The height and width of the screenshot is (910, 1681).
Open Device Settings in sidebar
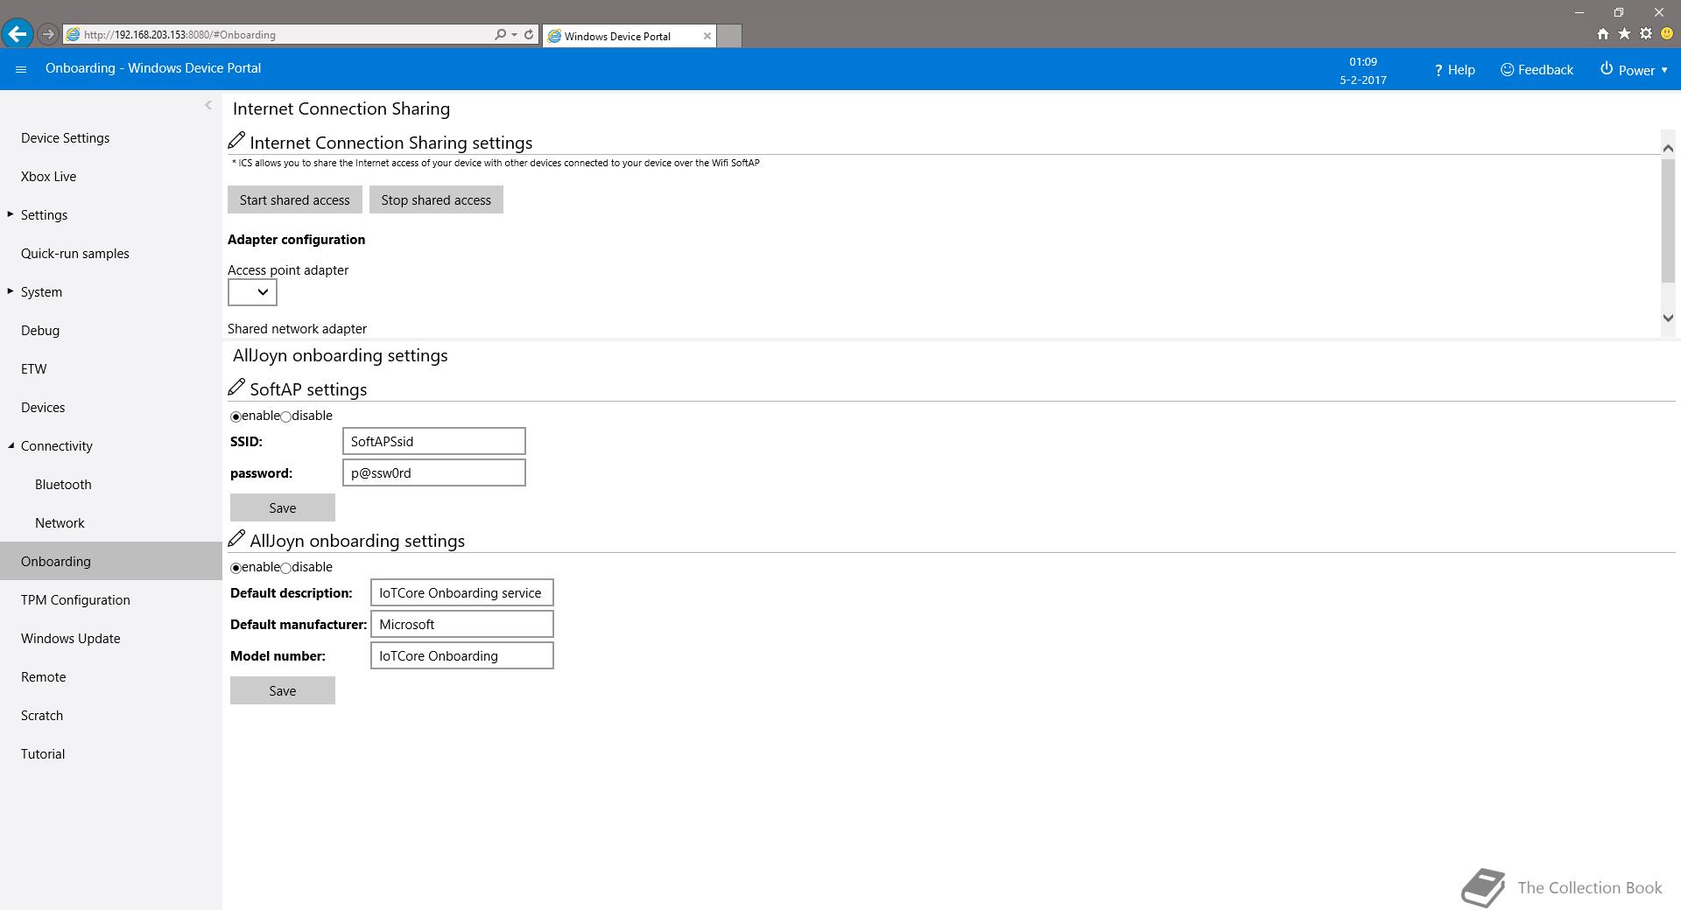[66, 138]
